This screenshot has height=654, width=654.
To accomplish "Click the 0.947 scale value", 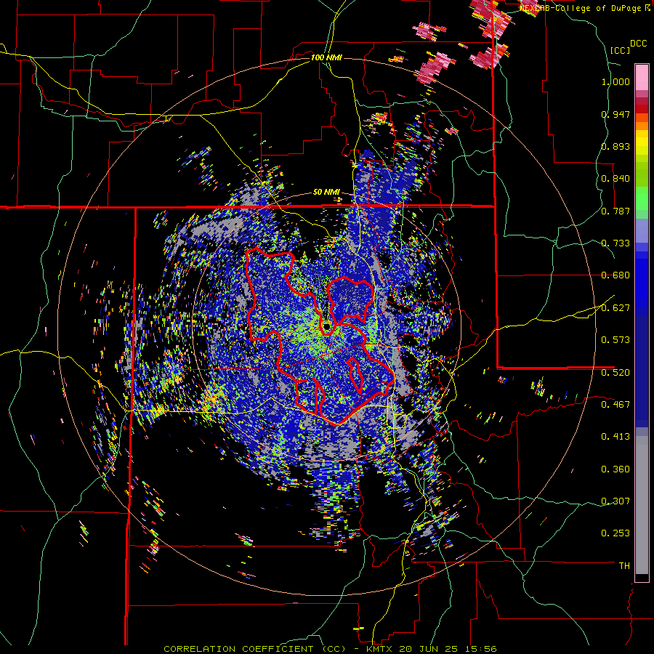I will (x=615, y=114).
